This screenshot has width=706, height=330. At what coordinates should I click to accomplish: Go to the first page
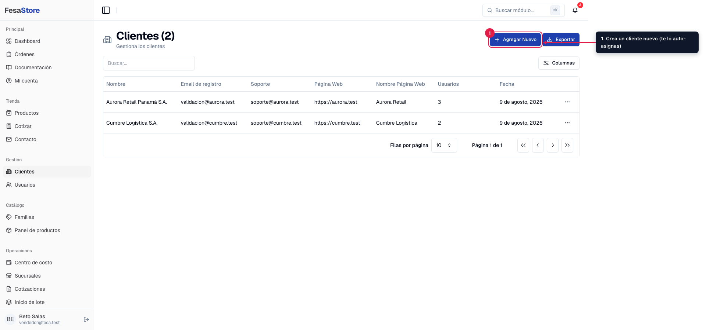[x=523, y=145]
